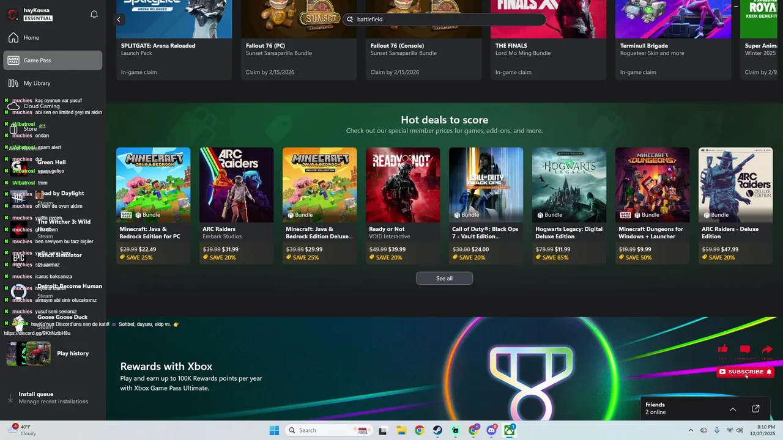783x440 pixels.
Task: Select the Game Pass sidebar item
Action: click(53, 61)
